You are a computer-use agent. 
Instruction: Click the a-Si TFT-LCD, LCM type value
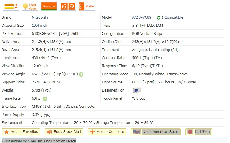[x=147, y=26]
